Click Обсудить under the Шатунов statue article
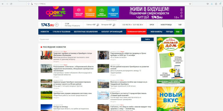Image resolution: width=223 pixels, height=111 pixels. (x=56, y=62)
